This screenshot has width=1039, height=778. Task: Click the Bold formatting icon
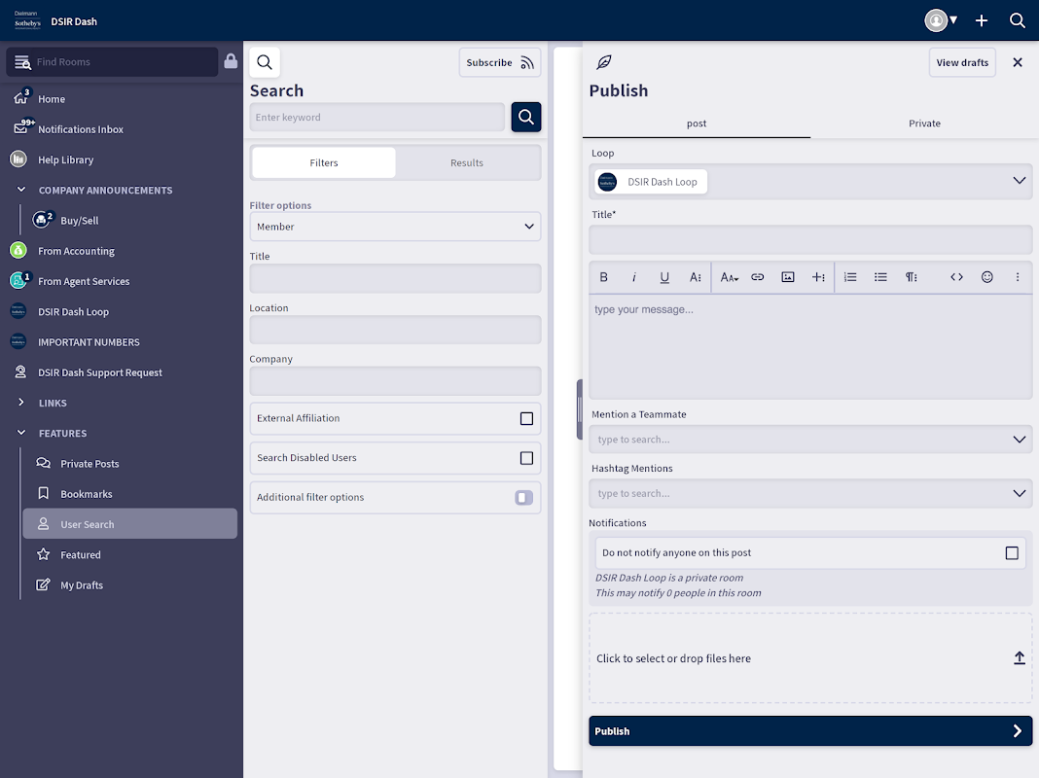tap(604, 277)
